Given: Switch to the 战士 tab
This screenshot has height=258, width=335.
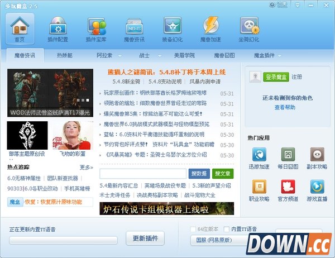Looking at the screenshot, I should click(x=144, y=56).
